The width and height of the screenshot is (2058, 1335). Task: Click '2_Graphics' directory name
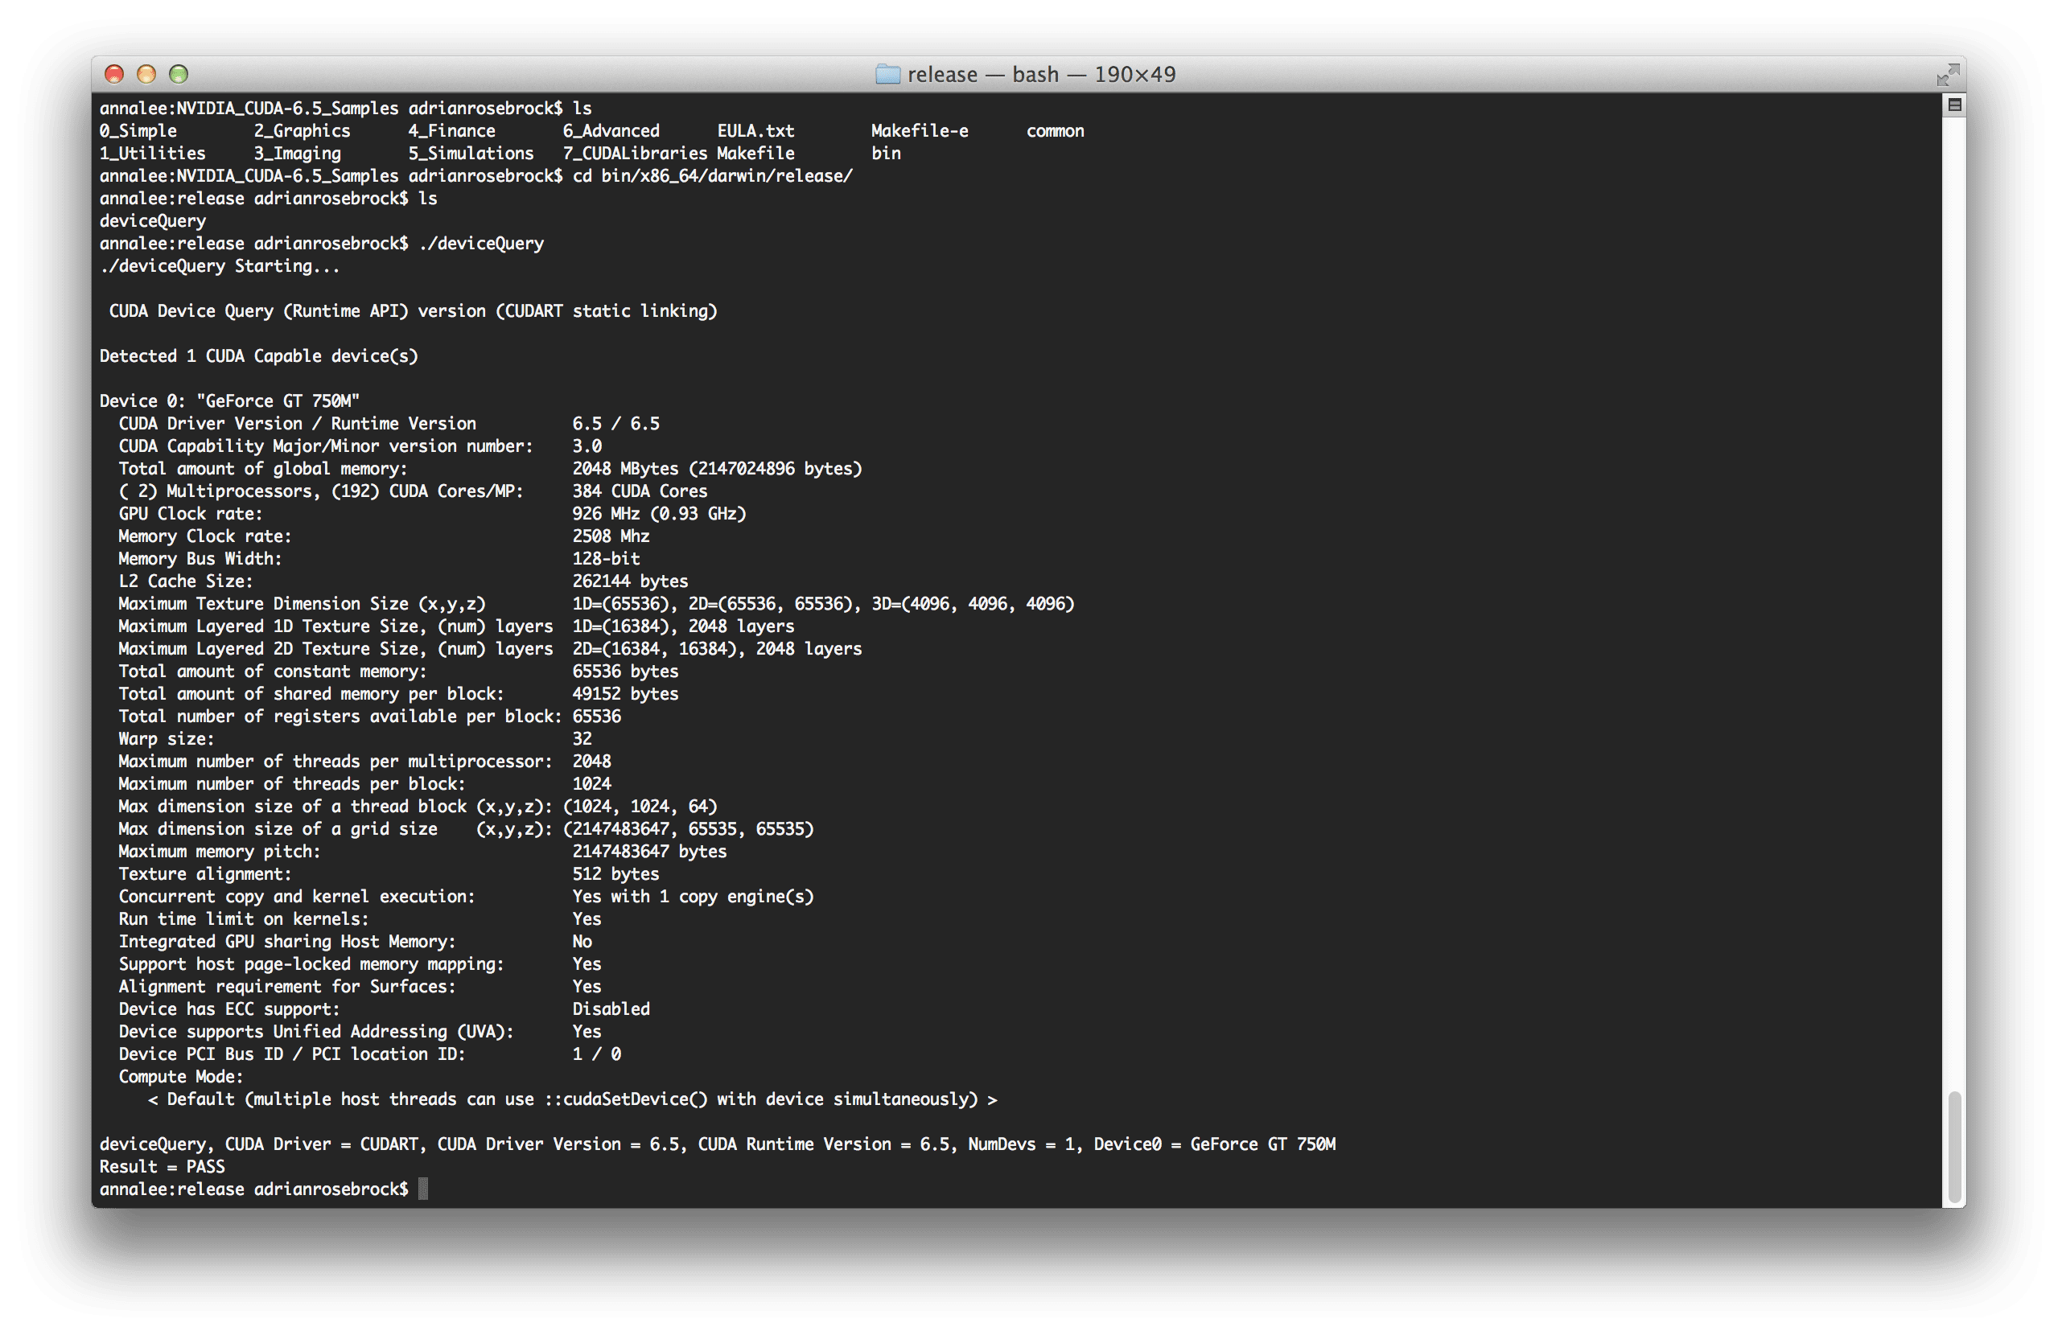tap(302, 130)
